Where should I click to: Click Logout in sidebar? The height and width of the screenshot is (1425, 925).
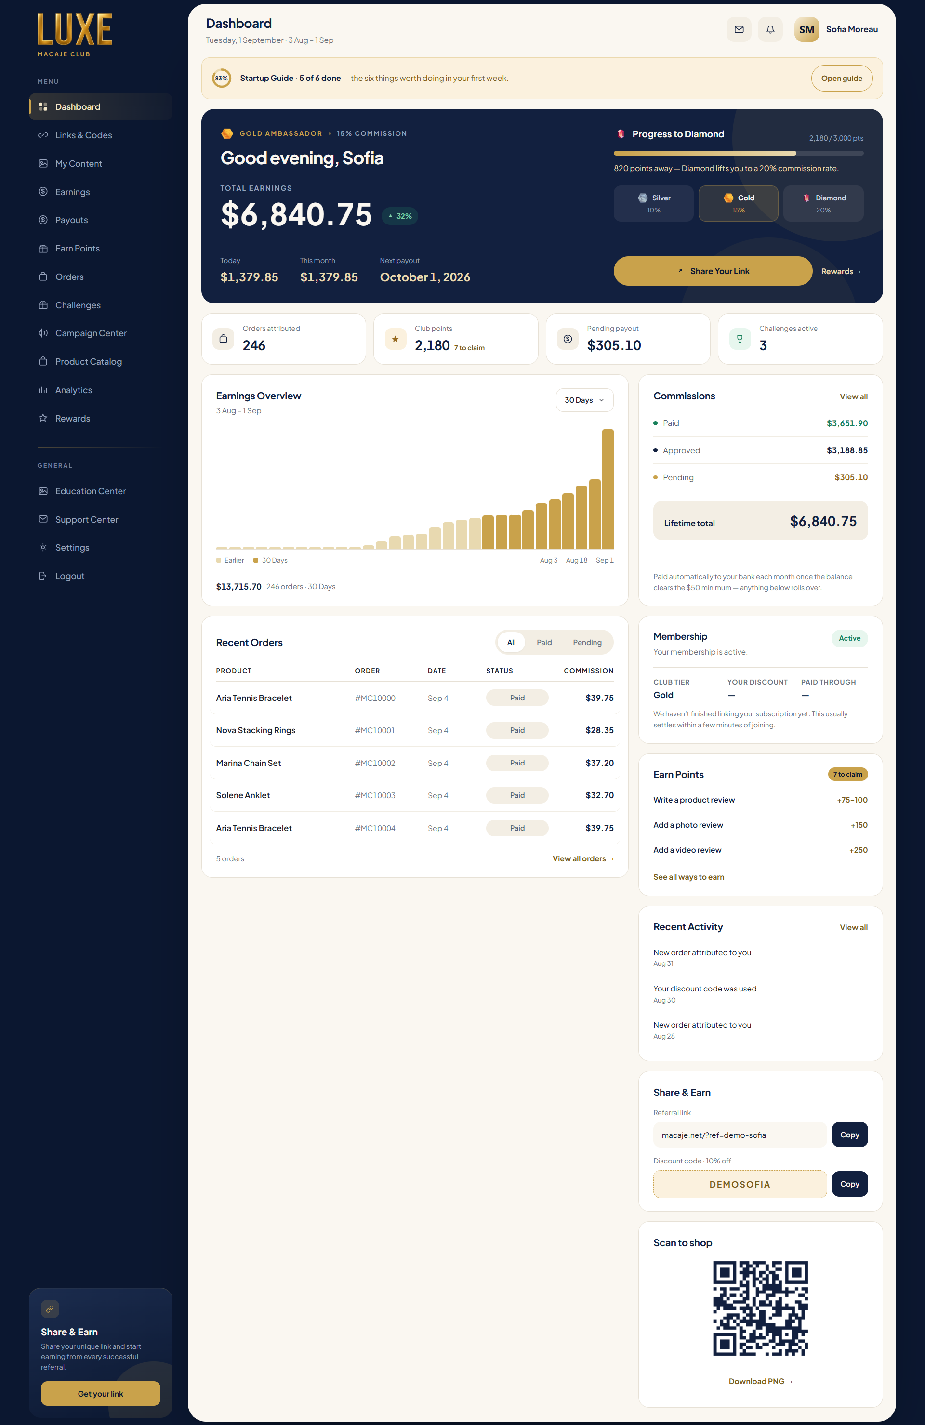tap(101, 576)
